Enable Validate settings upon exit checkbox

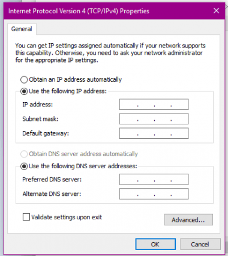click(x=26, y=217)
